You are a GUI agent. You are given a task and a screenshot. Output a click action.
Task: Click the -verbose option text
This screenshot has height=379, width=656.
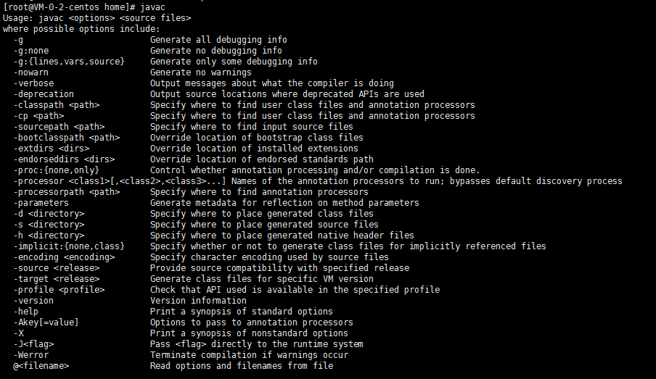[34, 83]
